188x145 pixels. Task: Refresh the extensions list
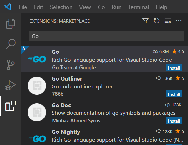point(156,21)
